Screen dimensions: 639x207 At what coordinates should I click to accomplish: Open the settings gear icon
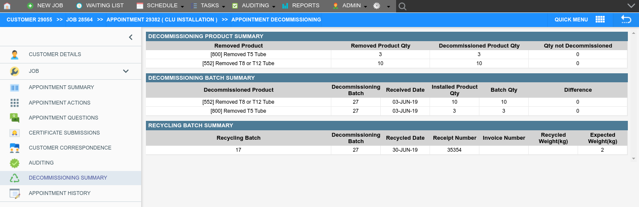pos(377,6)
